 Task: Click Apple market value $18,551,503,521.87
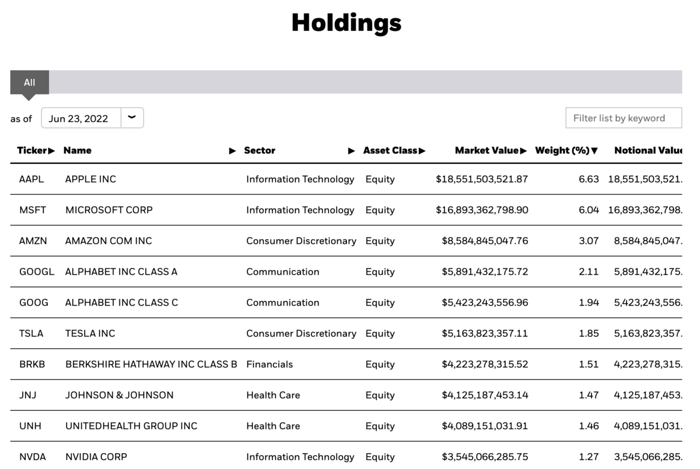point(482,179)
